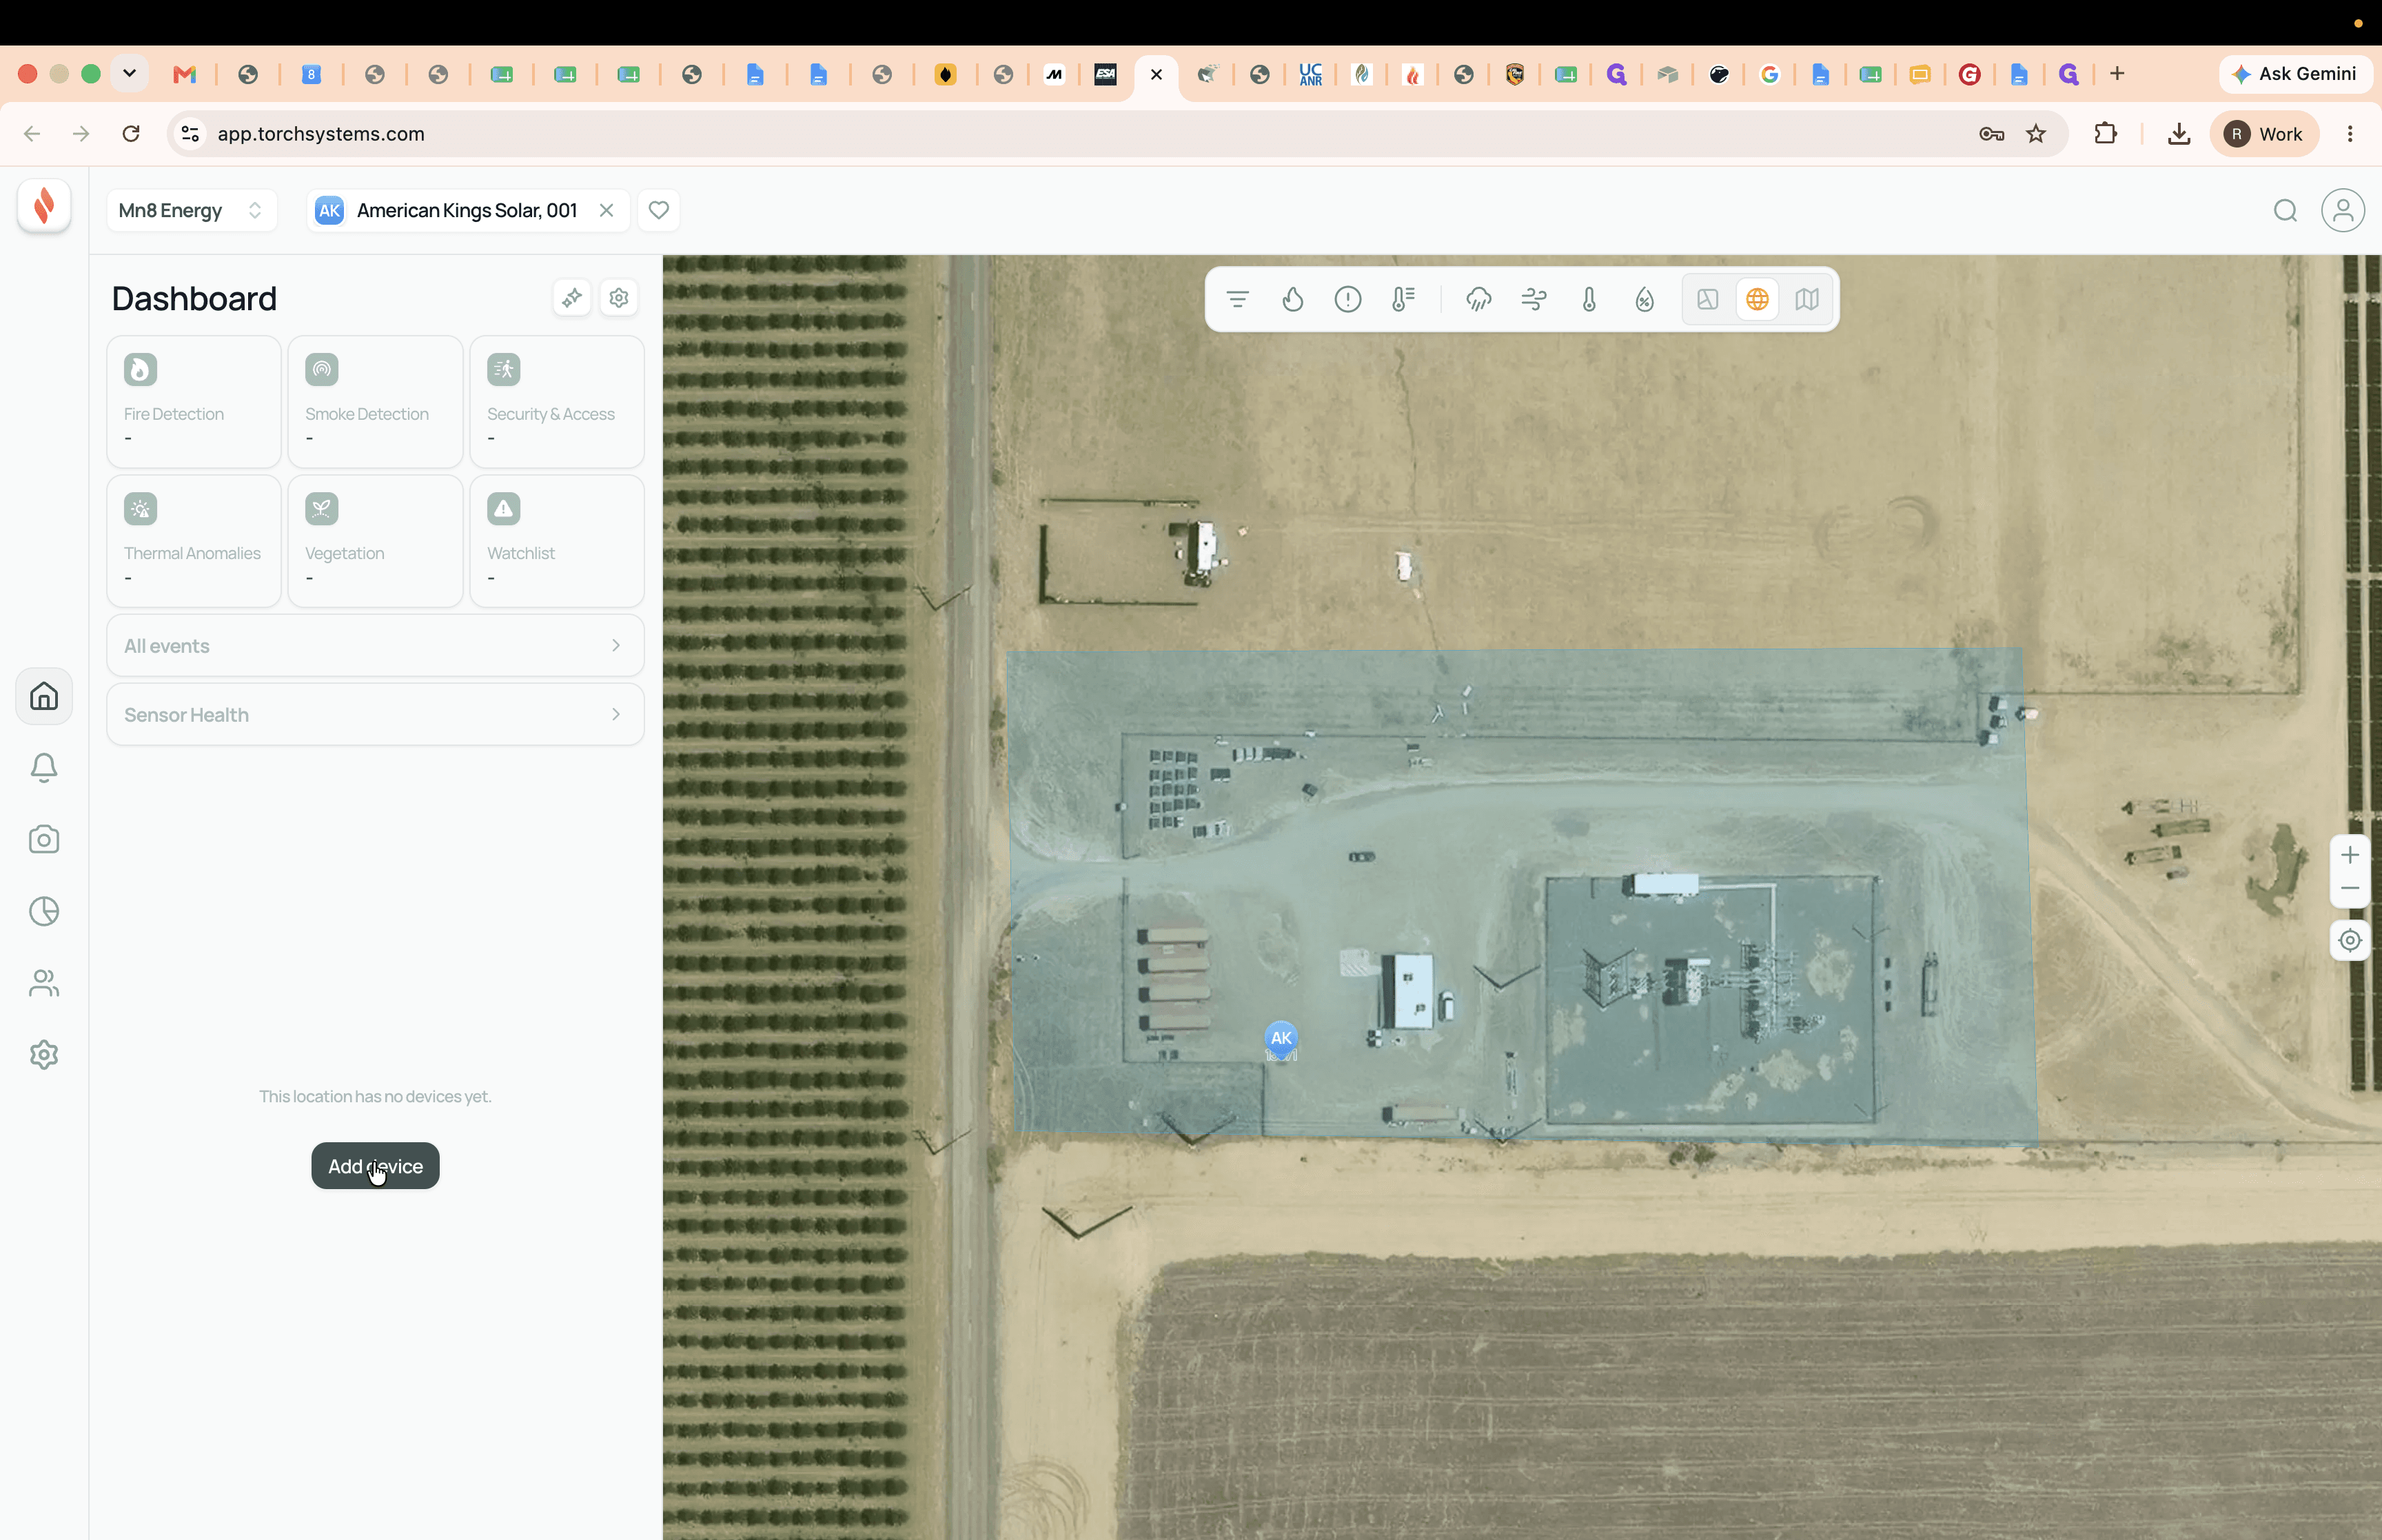Open the Smoke Detection card

(376, 402)
